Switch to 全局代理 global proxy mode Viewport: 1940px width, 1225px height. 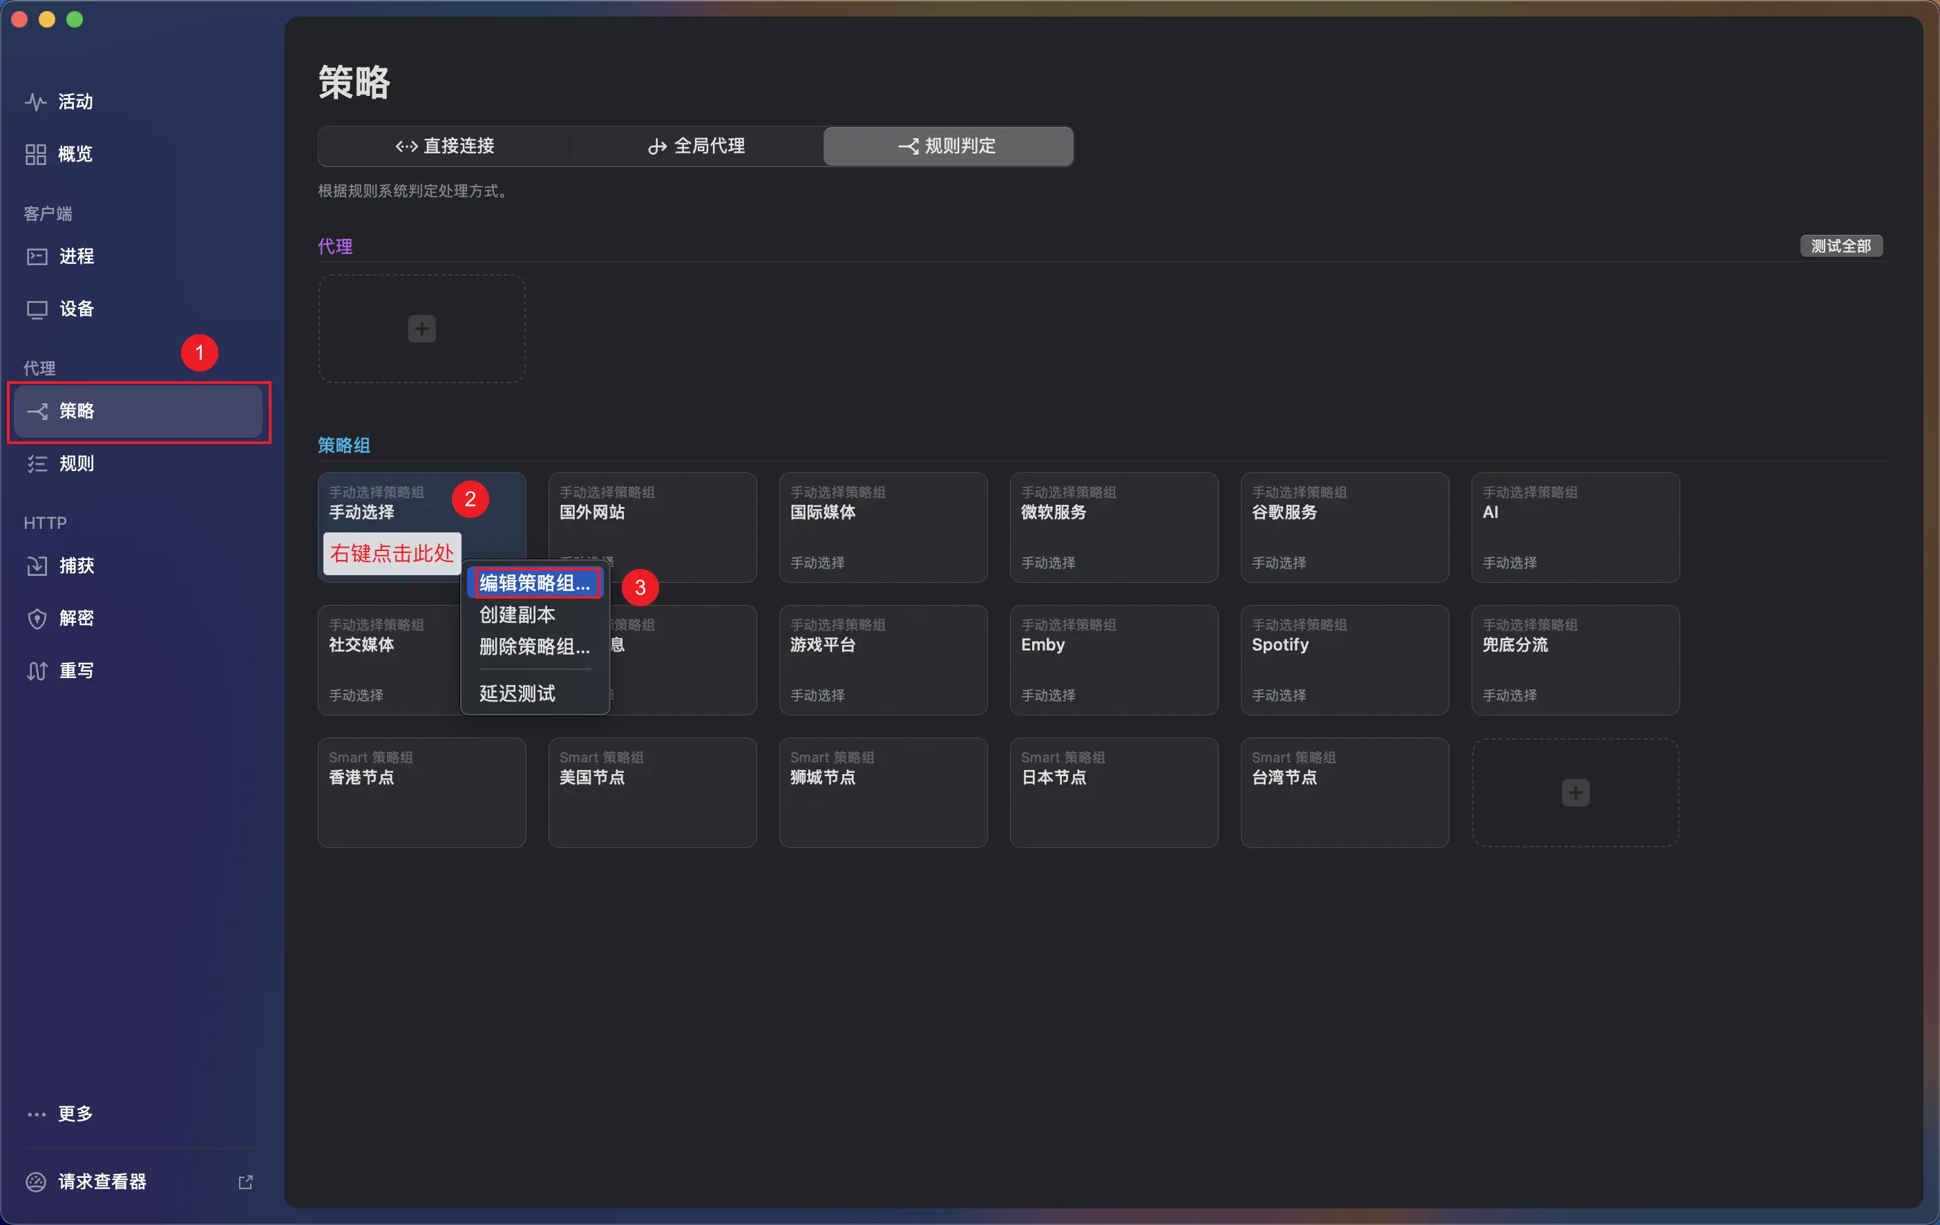(697, 146)
